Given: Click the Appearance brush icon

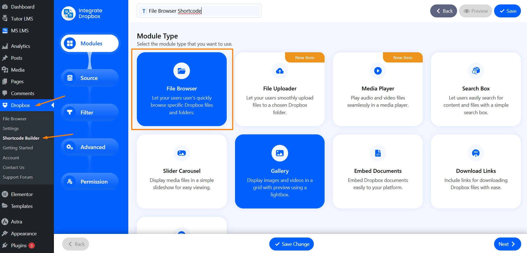Looking at the screenshot, I should point(5,233).
